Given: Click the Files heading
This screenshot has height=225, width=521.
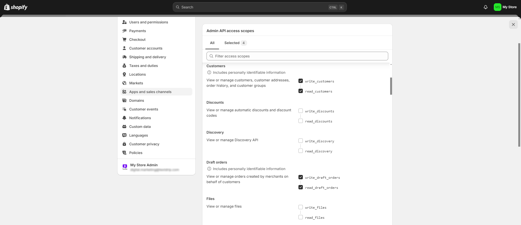Looking at the screenshot, I should [x=210, y=199].
